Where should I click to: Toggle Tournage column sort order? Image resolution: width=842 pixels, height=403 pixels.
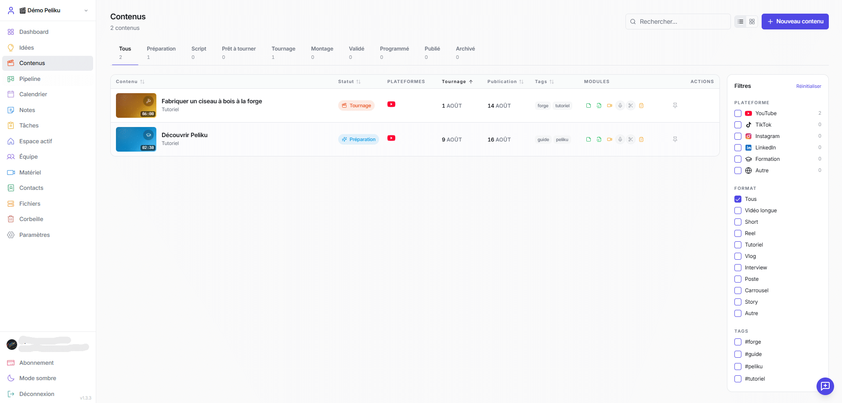(457, 82)
